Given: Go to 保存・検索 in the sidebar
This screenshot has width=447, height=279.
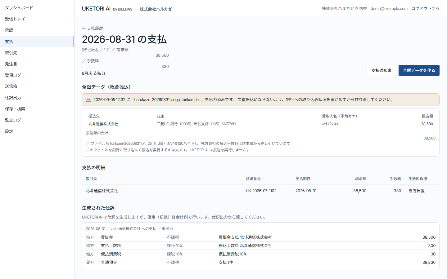Looking at the screenshot, I should coord(37,109).
